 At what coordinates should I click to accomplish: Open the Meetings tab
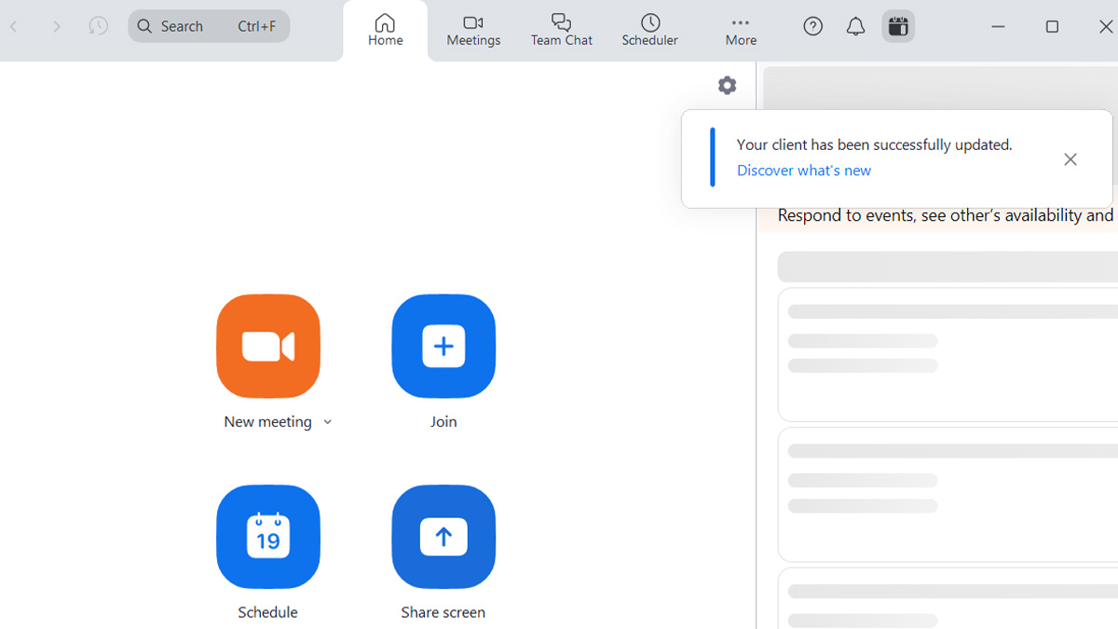point(473,30)
